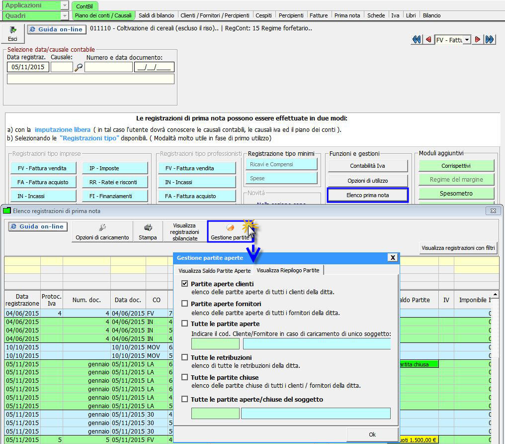Open the Bilancio tab
Image resolution: width=505 pixels, height=444 pixels.
click(431, 15)
